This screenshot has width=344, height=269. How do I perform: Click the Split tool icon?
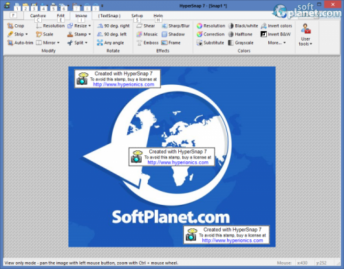tap(70, 43)
